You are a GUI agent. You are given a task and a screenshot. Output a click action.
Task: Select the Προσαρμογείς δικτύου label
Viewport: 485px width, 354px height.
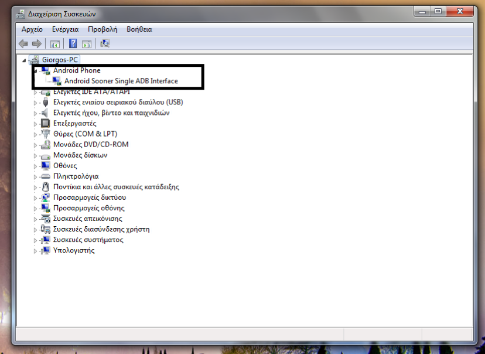(90, 198)
